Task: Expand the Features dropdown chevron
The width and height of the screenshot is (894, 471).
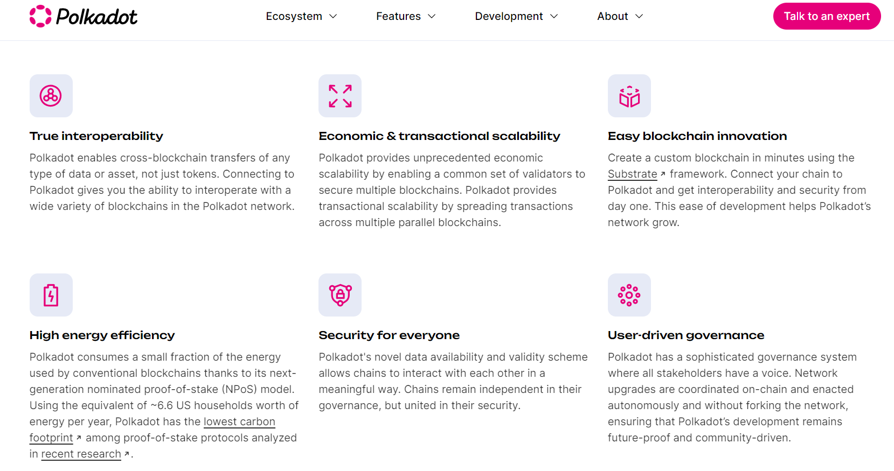Action: [432, 17]
